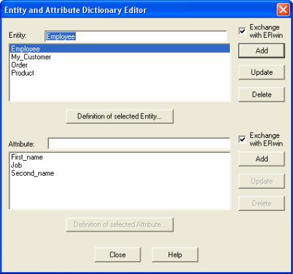The image size is (293, 274).
Task: Select Job in the attribute list
Action: (x=120, y=165)
